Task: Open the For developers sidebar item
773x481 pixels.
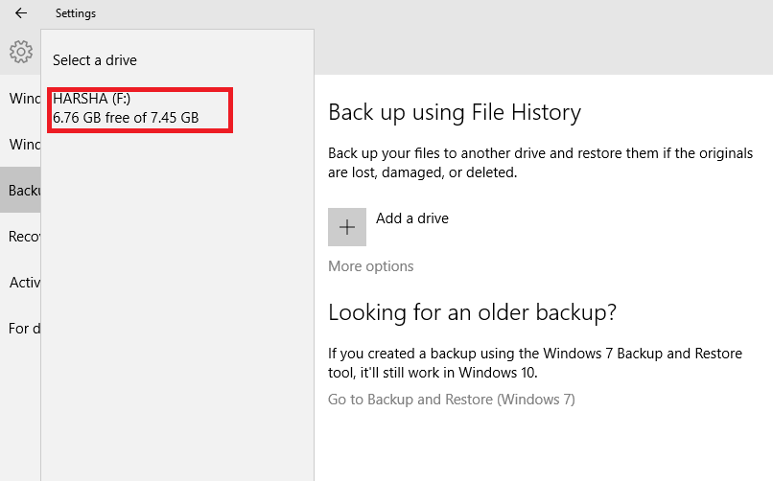Action: pyautogui.click(x=20, y=329)
